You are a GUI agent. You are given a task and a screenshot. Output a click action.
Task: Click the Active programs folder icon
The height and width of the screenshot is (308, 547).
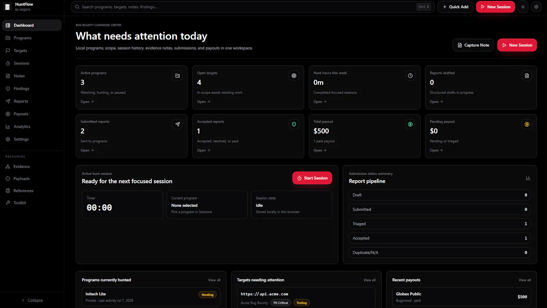click(177, 76)
